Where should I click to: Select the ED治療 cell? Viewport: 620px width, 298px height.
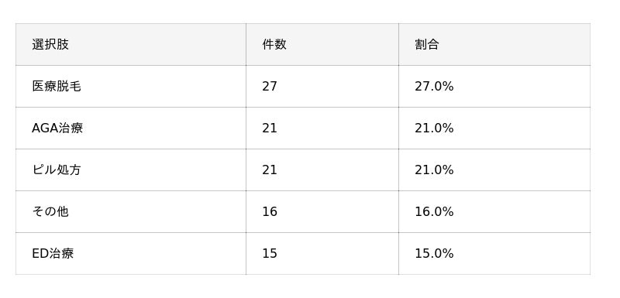131,253
